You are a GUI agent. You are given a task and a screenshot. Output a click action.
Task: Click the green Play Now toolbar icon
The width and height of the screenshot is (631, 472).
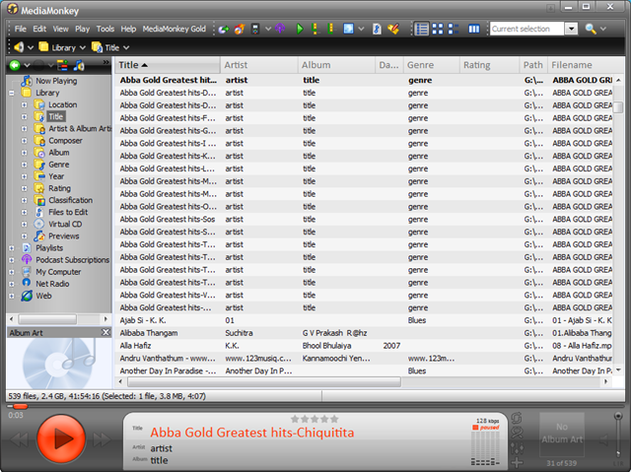(x=300, y=29)
